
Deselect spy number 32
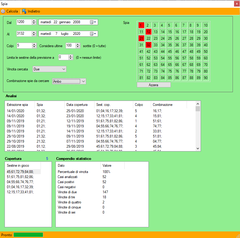[x=148, y=45]
